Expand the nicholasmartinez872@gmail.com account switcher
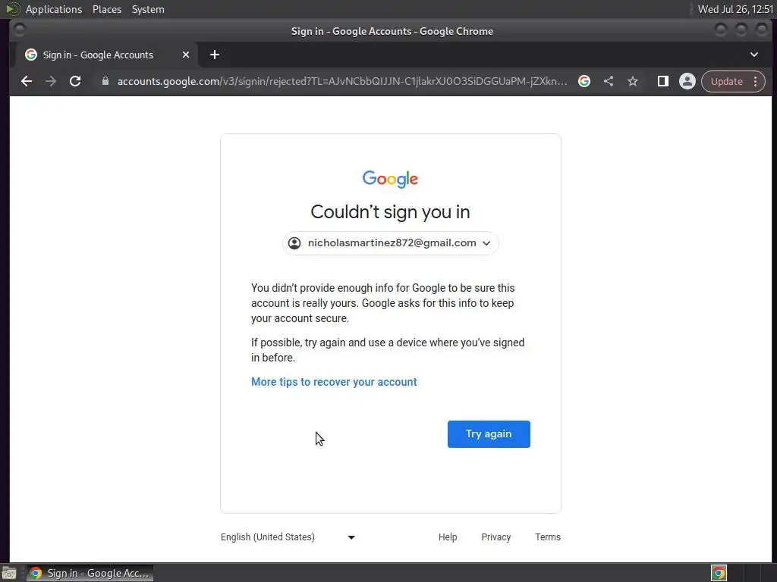 [x=391, y=243]
